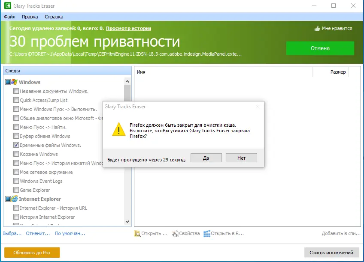Enable Недавние документы Windows checkbox
Image resolution: width=364 pixels, height=262 pixels.
tap(16, 91)
